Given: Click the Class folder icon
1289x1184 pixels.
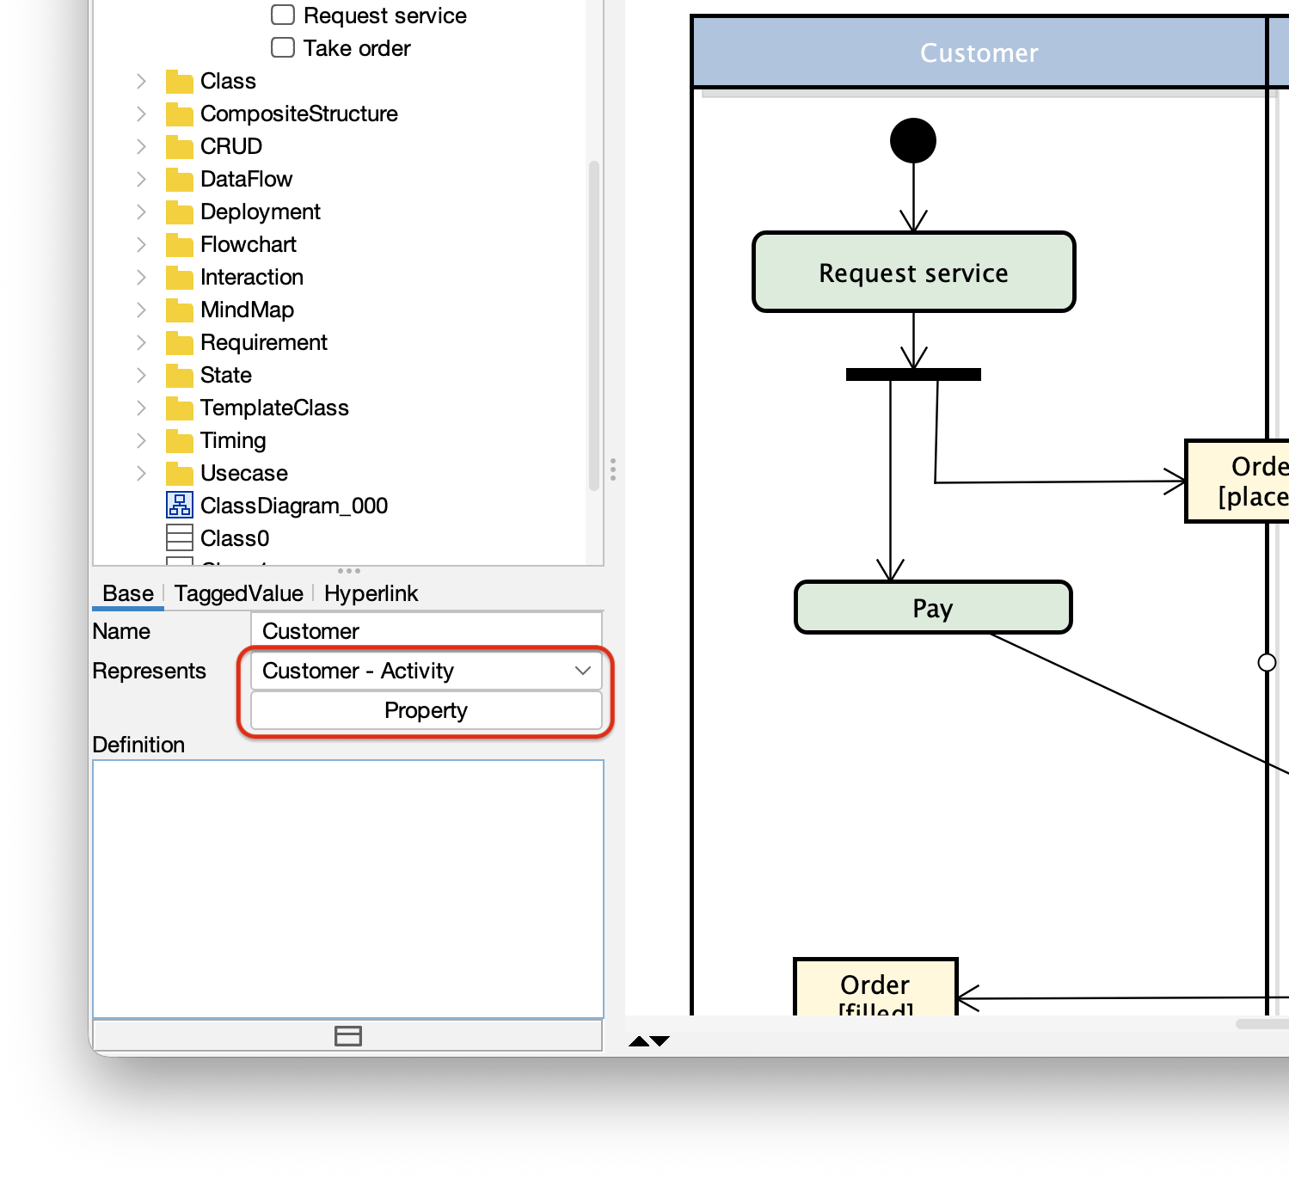Looking at the screenshot, I should (180, 80).
